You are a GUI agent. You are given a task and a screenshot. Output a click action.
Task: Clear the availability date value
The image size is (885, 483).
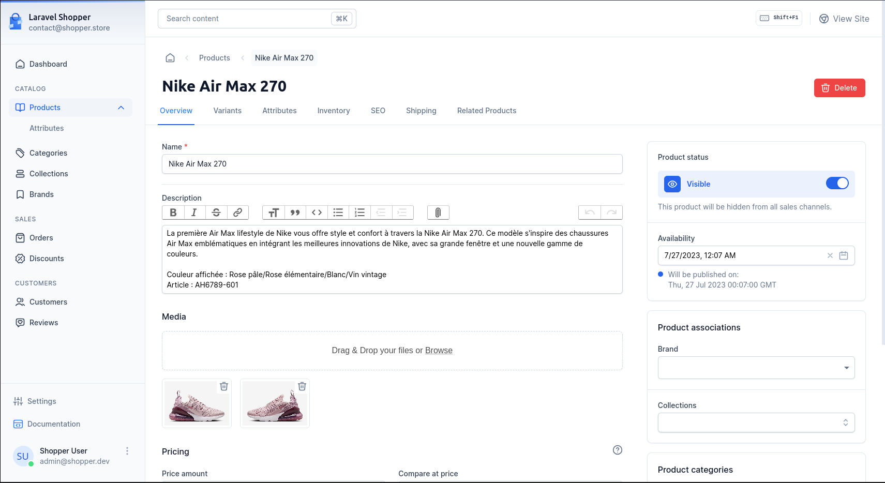pos(830,255)
